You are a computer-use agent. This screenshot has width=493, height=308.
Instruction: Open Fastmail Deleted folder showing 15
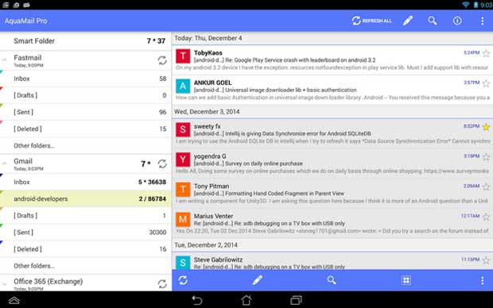[86, 129]
